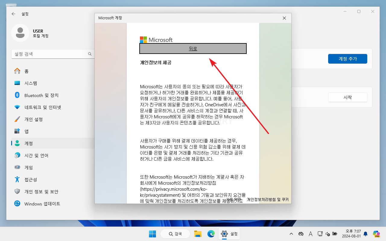
Task: Click the 뒤로 back button in the dialog
Action: click(193, 49)
